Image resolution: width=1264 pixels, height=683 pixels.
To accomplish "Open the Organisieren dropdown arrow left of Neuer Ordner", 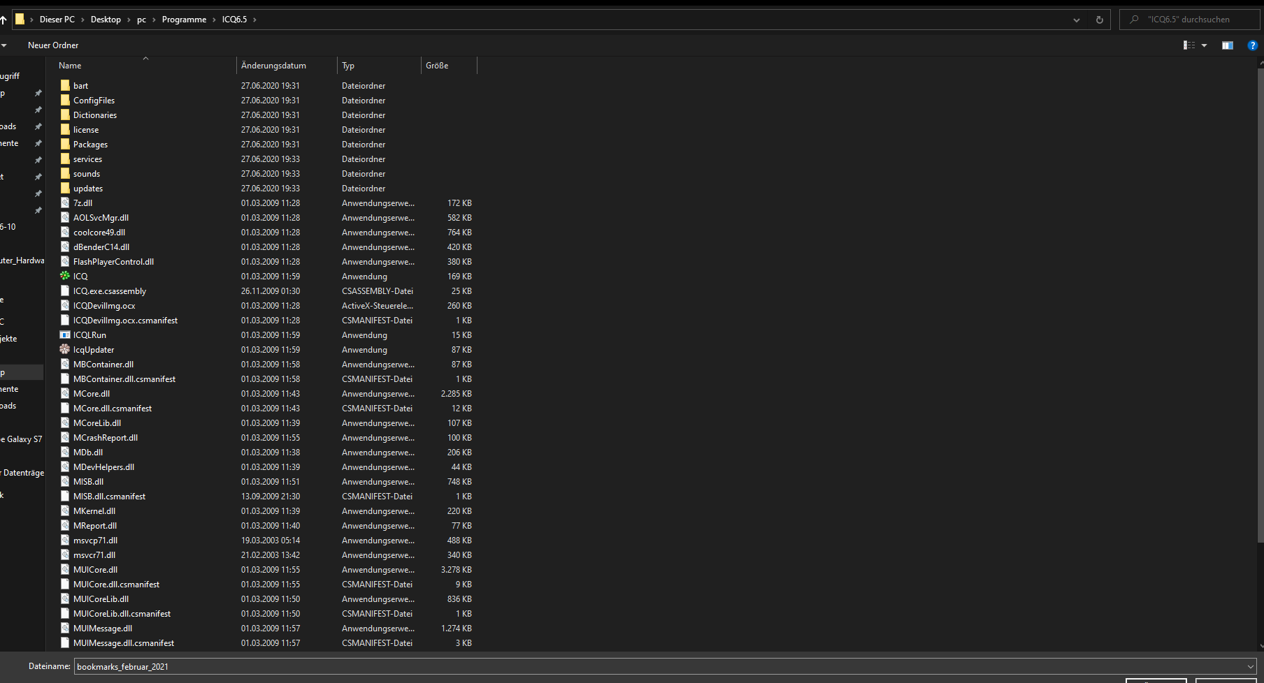I will click(4, 45).
